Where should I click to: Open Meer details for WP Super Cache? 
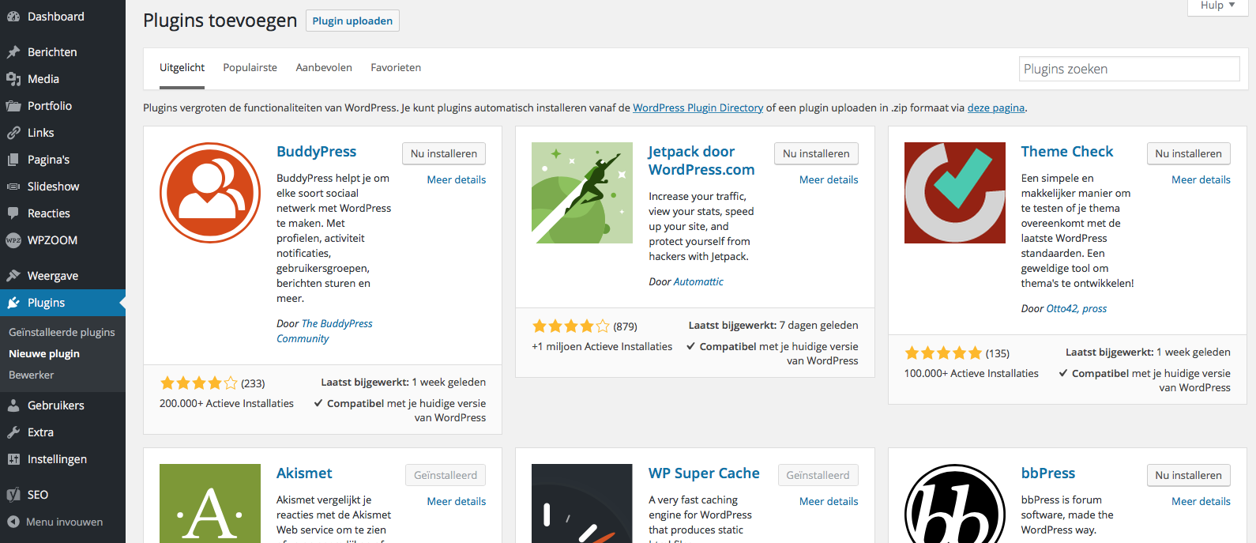pyautogui.click(x=829, y=502)
